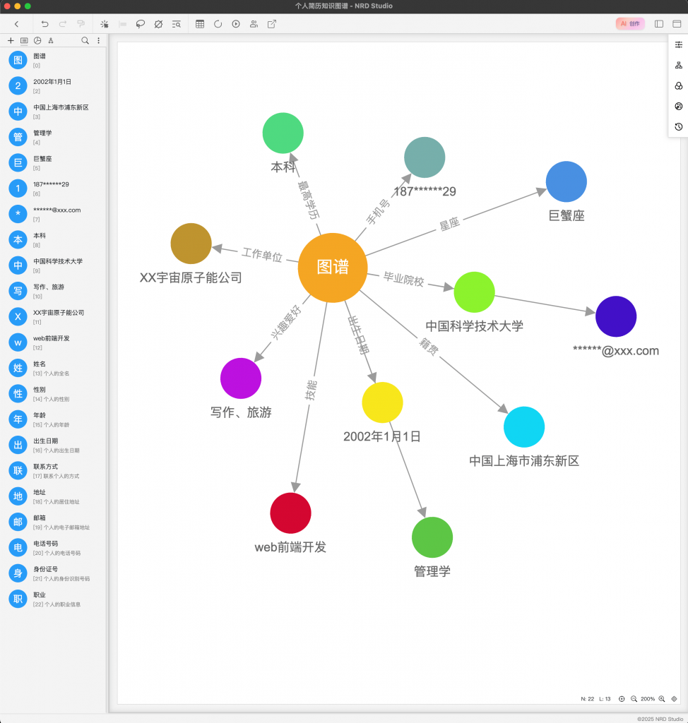Viewport: 688px width, 723px height.
Task: Select 中国科学技术大学 in the sidebar list
Action: pos(57,261)
